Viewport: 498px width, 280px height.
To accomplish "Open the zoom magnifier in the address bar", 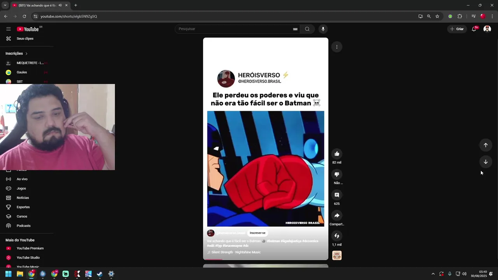I will (x=429, y=16).
